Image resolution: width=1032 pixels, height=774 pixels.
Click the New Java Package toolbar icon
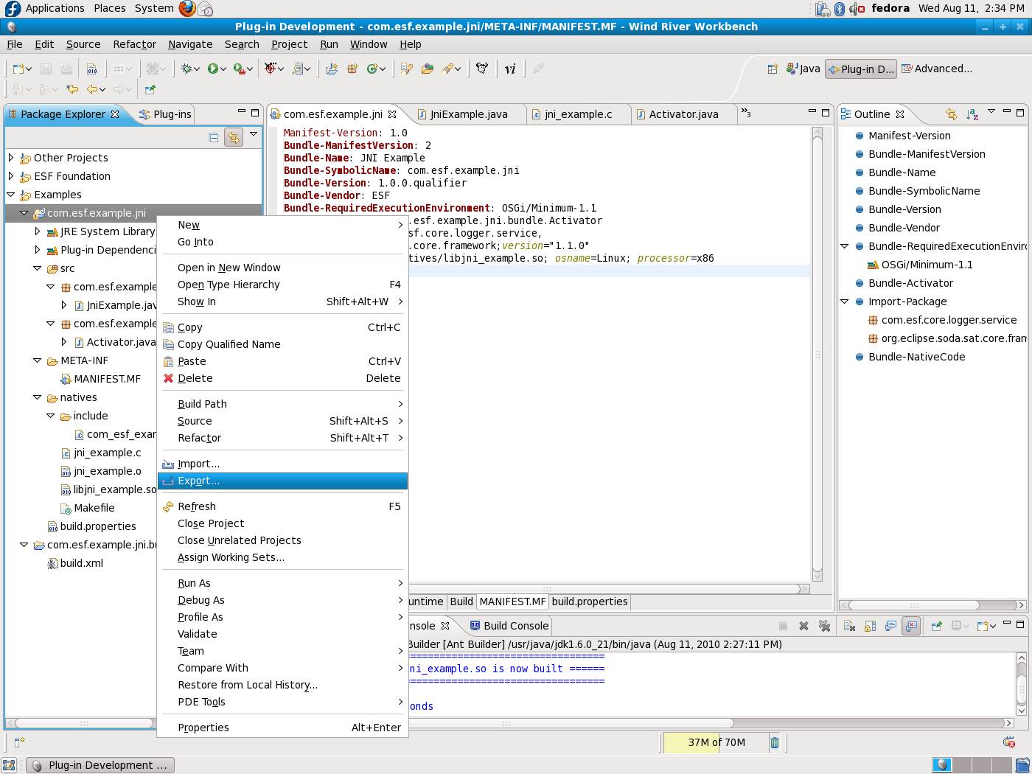tap(352, 69)
